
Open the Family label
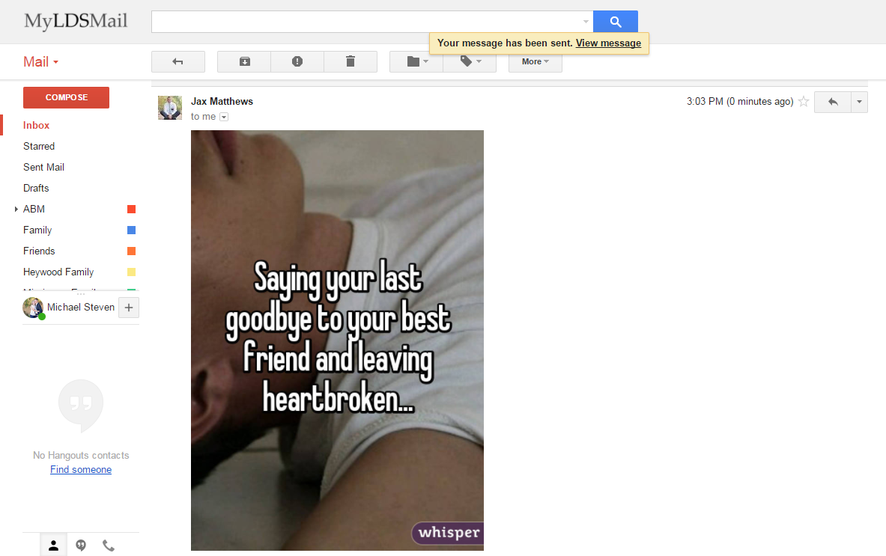point(37,230)
